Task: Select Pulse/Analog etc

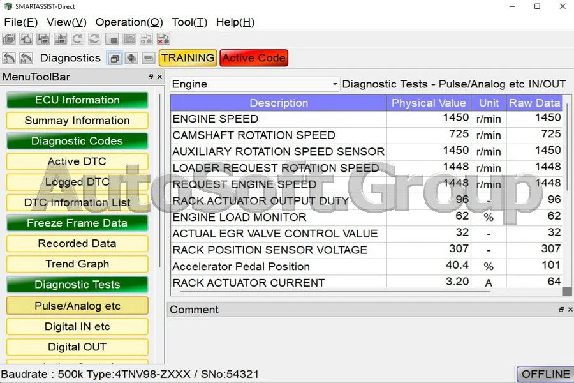Action: pyautogui.click(x=77, y=306)
